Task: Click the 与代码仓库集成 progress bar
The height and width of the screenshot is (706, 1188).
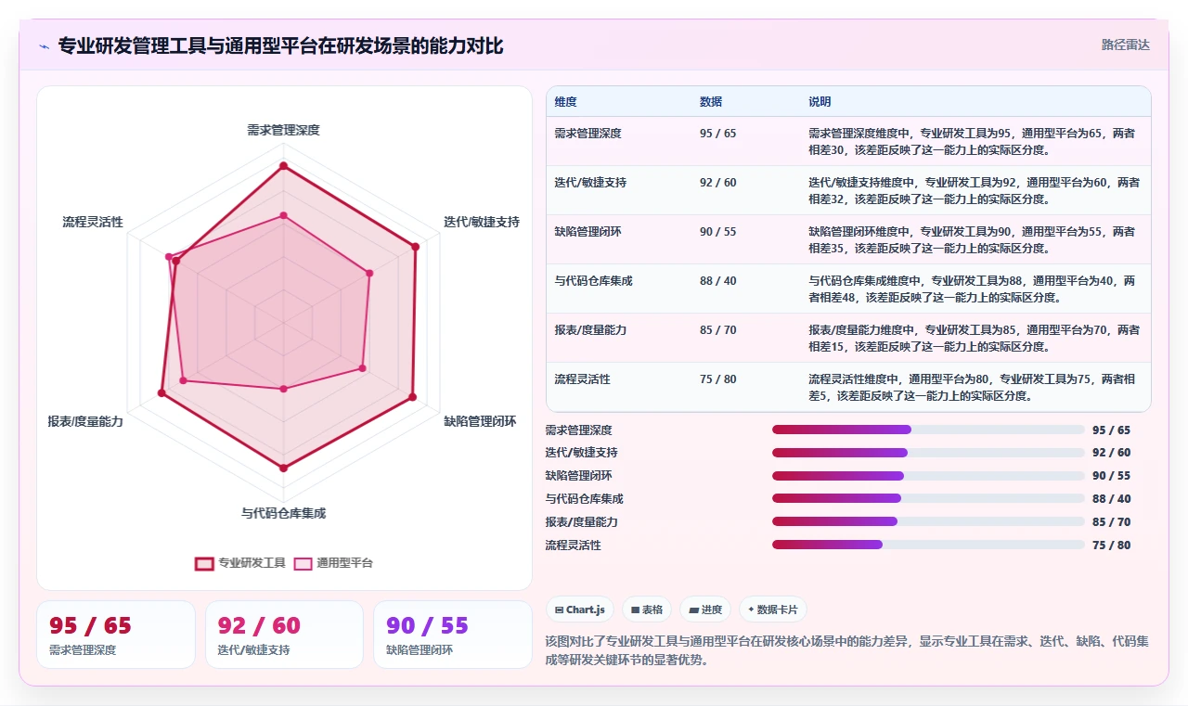Action: tap(928, 498)
